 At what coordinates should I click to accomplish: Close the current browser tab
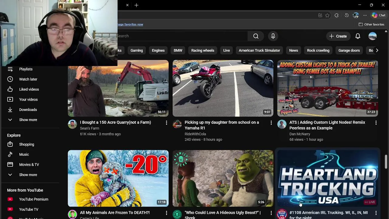pos(127,5)
